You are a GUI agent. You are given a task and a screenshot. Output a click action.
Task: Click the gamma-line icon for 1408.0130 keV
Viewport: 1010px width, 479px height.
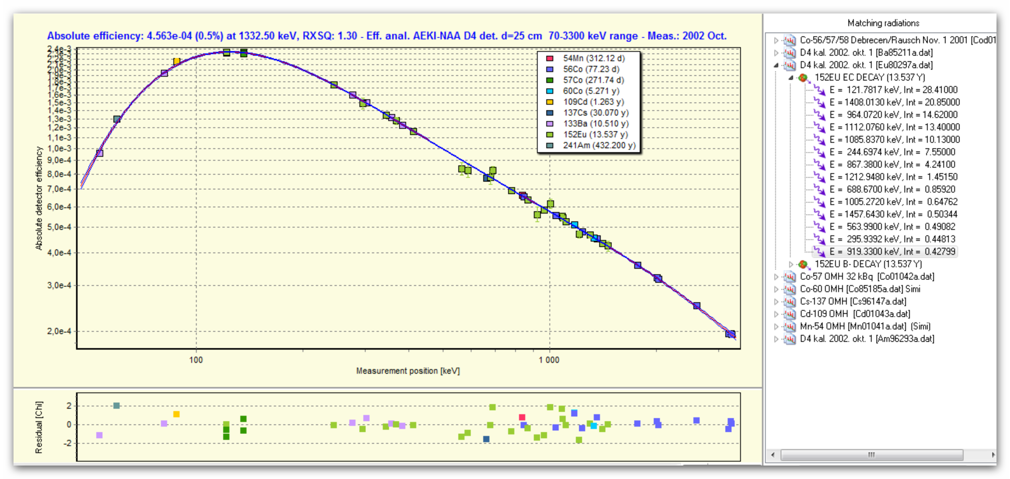pos(819,102)
